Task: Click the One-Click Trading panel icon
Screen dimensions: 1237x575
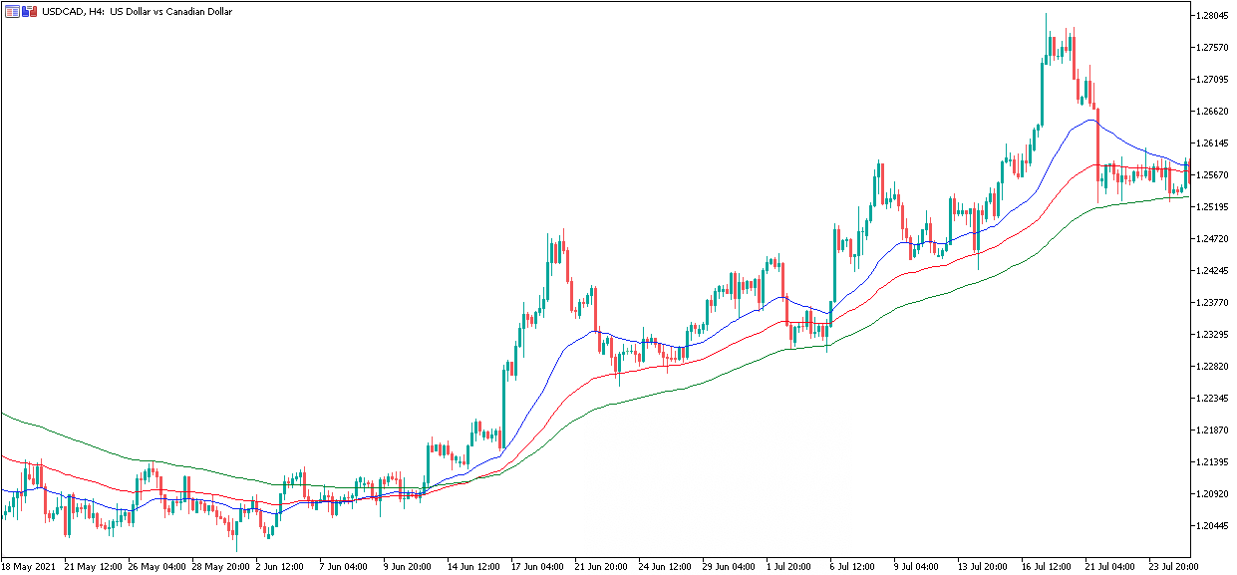Action: click(x=30, y=11)
